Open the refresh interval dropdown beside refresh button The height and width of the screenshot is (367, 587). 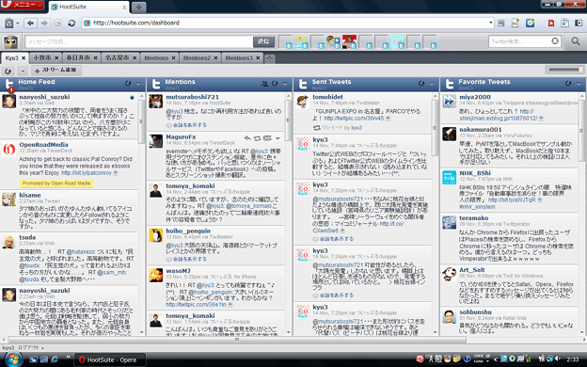[23, 71]
